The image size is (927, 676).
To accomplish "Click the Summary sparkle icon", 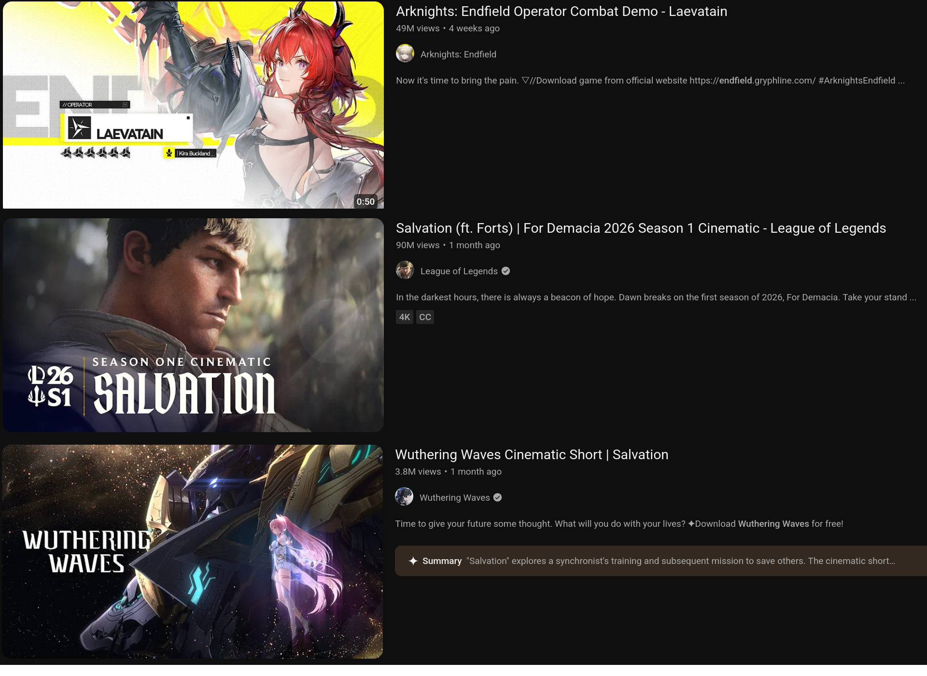I will coord(413,561).
